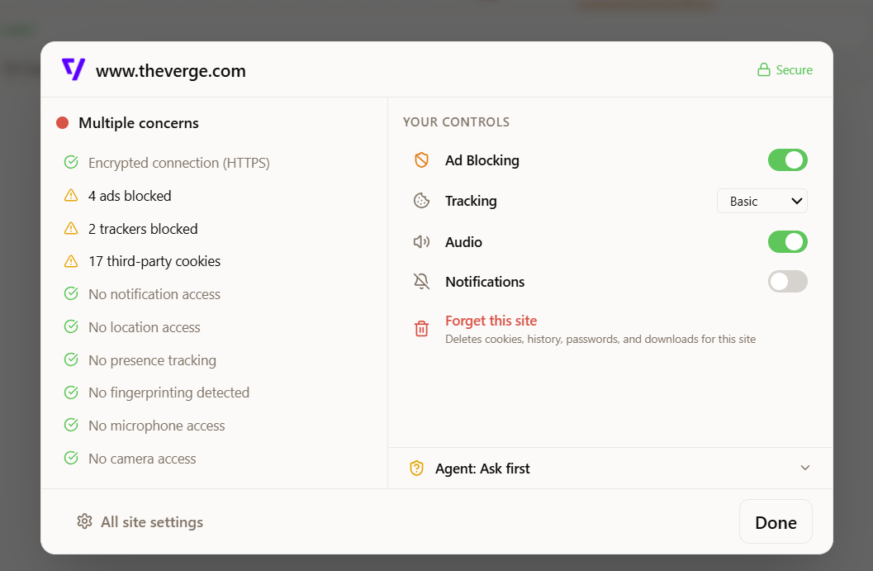
Task: Click warning icon beside 17 third-party cookies
Action: coord(71,261)
